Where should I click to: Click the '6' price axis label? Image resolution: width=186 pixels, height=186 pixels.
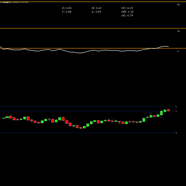click(176, 107)
